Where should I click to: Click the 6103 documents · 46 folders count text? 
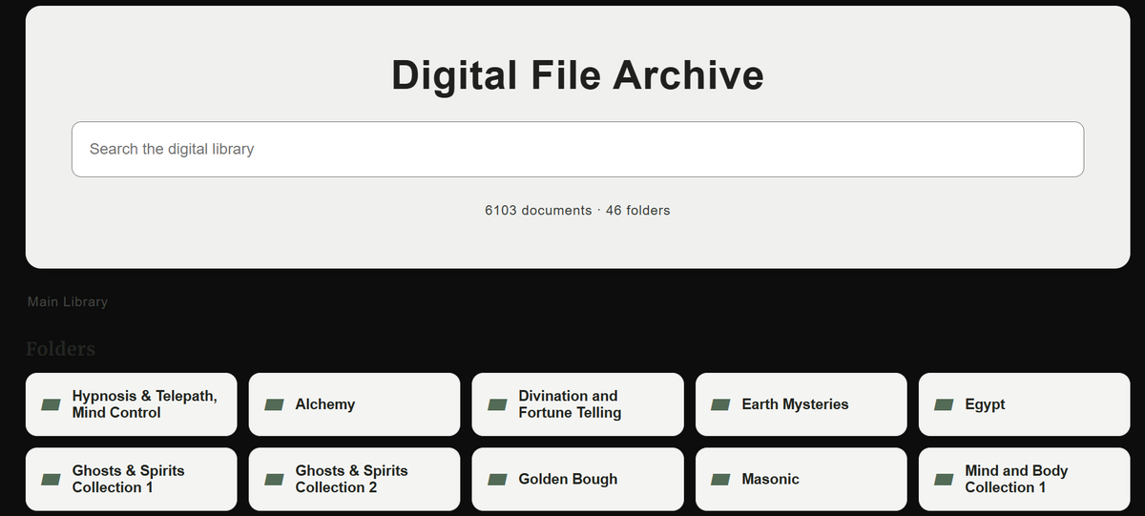coord(577,210)
